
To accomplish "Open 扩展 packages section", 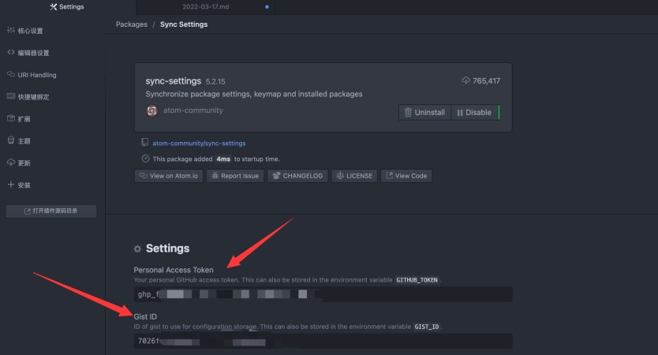I will 24,119.
